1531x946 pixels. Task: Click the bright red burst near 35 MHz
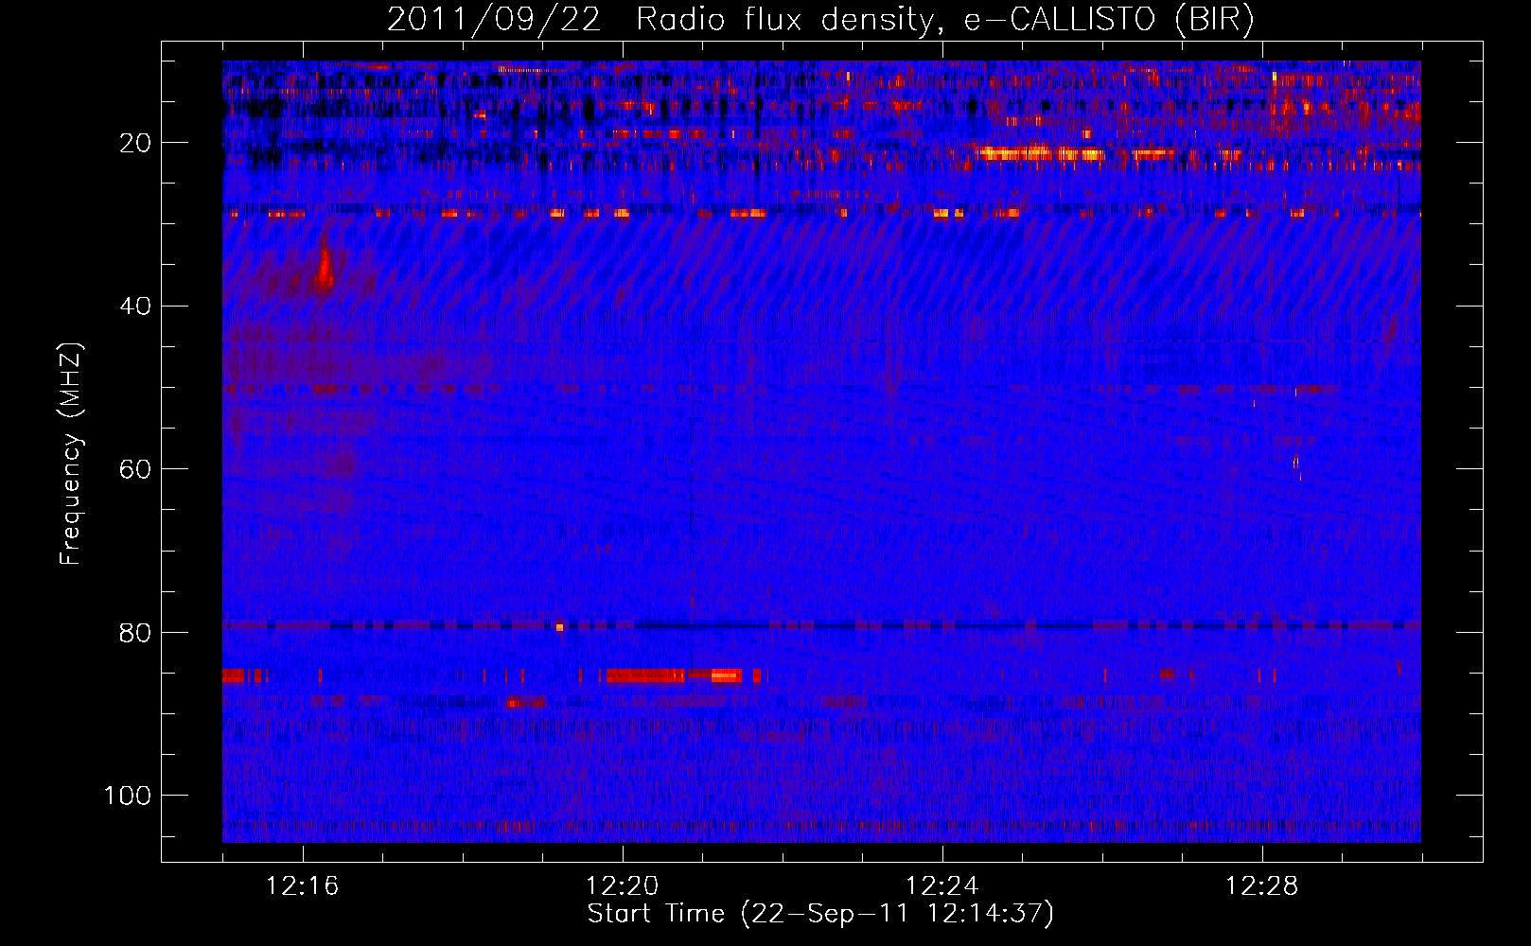coord(325,268)
